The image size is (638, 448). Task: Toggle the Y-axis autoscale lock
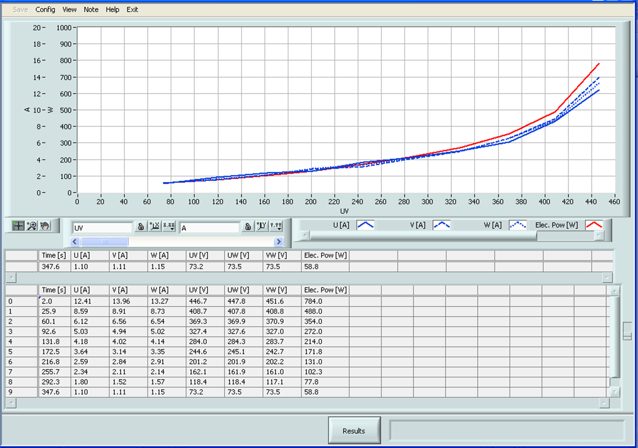click(x=248, y=227)
